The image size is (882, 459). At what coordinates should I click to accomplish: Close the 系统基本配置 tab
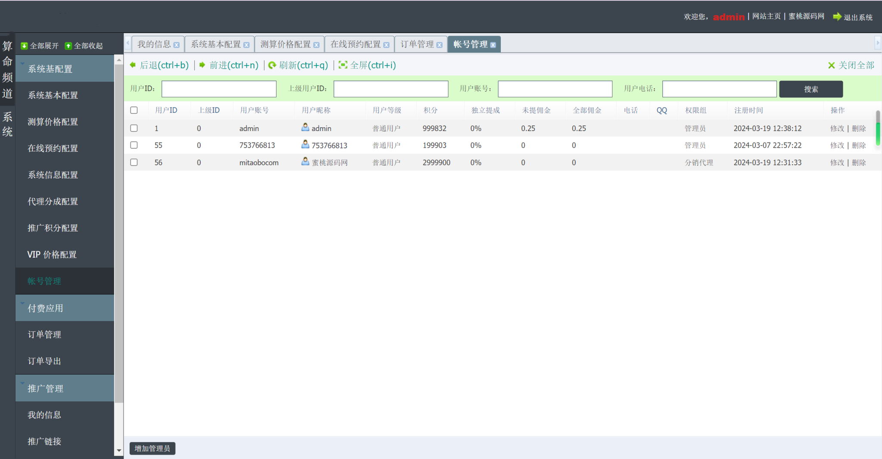click(x=246, y=45)
